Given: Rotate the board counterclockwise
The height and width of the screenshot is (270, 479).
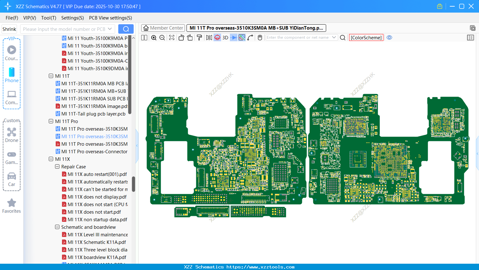Looking at the screenshot, I should pos(181,38).
